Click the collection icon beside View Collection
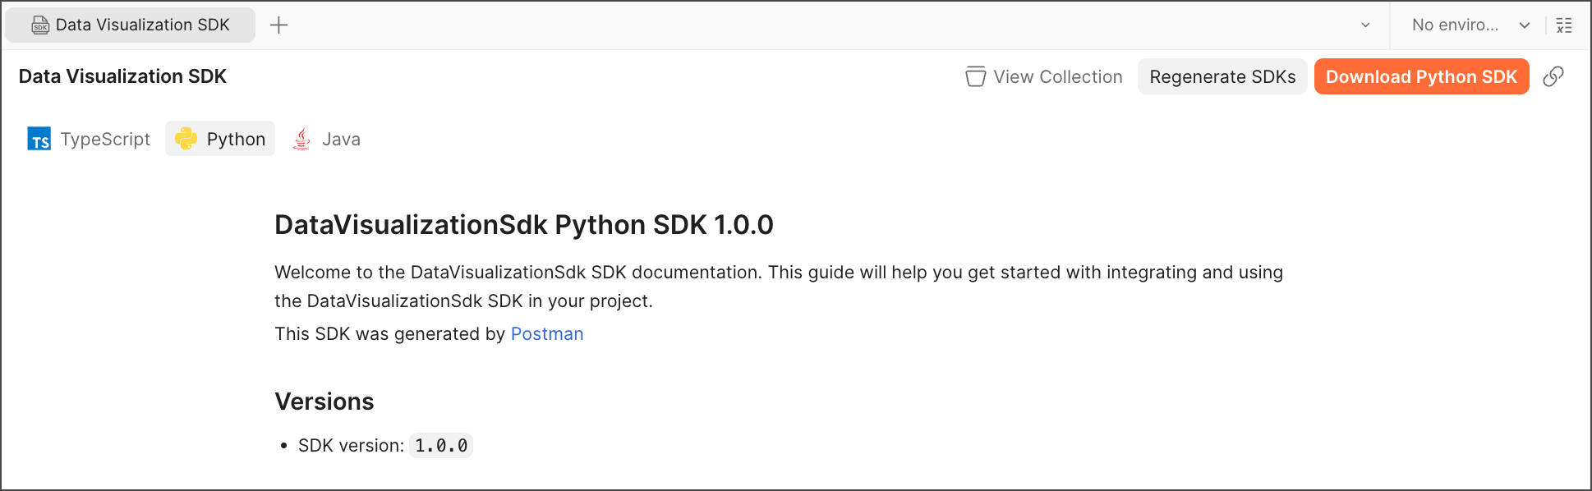Screen dimensions: 1592x491 pyautogui.click(x=975, y=76)
